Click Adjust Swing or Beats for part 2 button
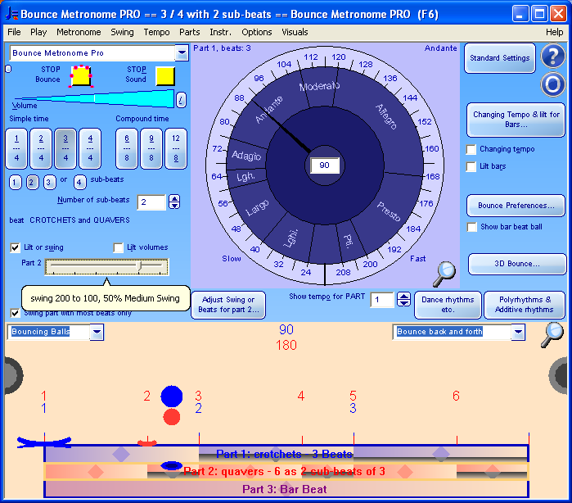Image resolution: width=572 pixels, height=503 pixels. pos(228,305)
